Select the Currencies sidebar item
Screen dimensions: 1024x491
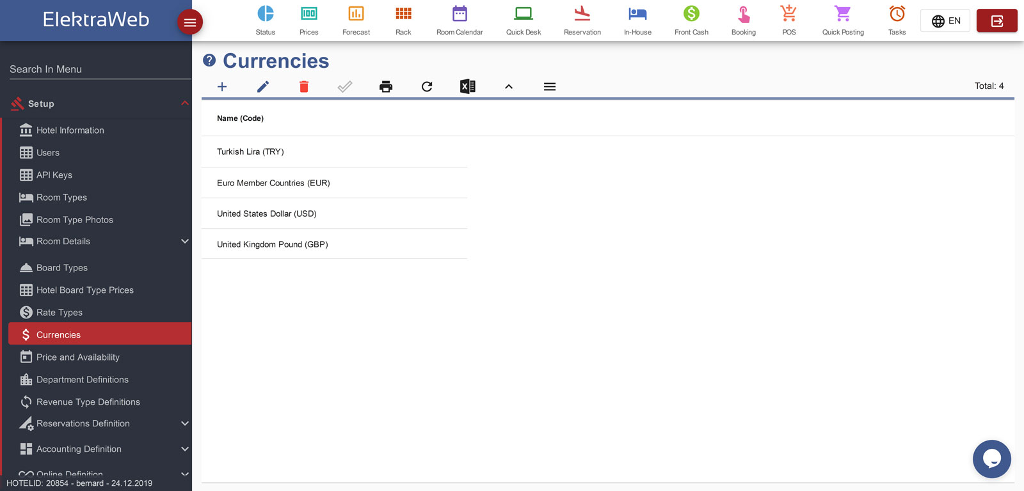click(x=100, y=334)
